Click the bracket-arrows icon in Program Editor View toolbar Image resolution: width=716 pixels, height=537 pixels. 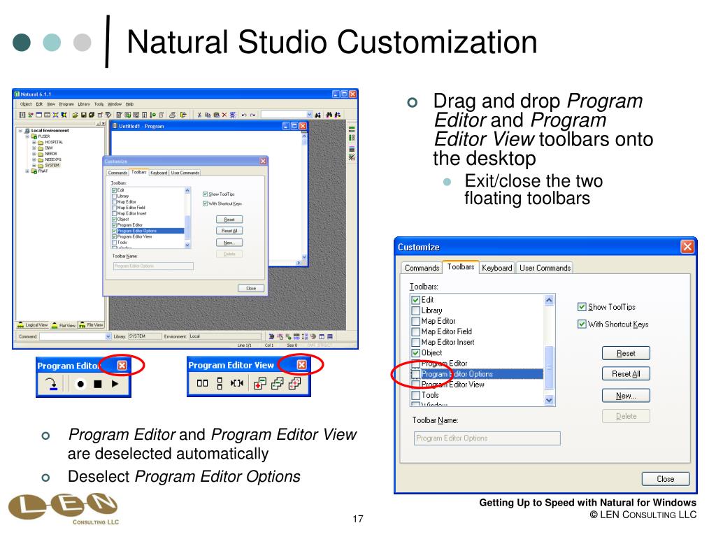[236, 383]
